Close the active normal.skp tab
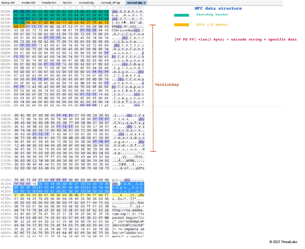This screenshot has height=249, width=305. point(144,3)
